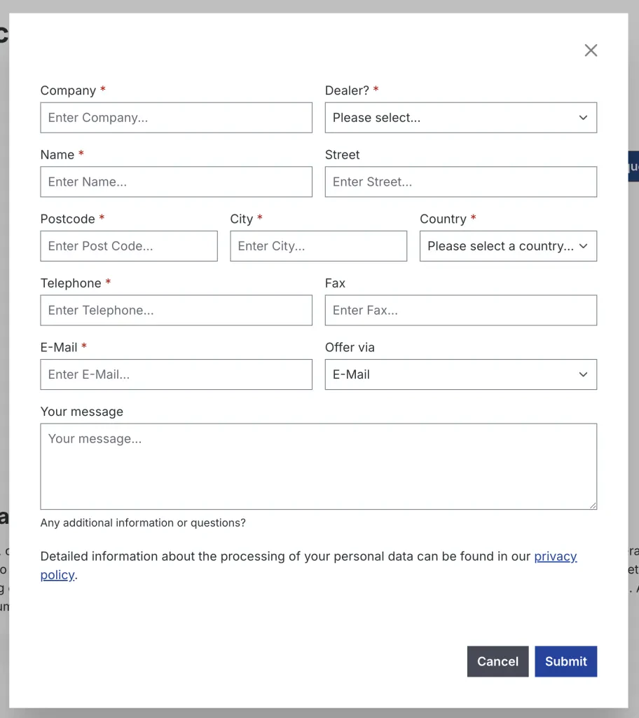Close the form dialog with X icon

pos(591,50)
